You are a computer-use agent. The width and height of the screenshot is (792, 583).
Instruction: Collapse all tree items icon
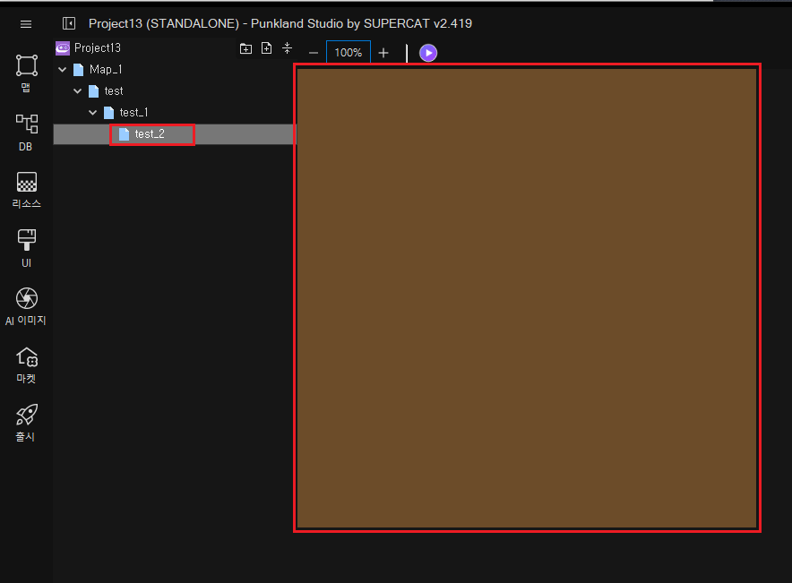(287, 48)
